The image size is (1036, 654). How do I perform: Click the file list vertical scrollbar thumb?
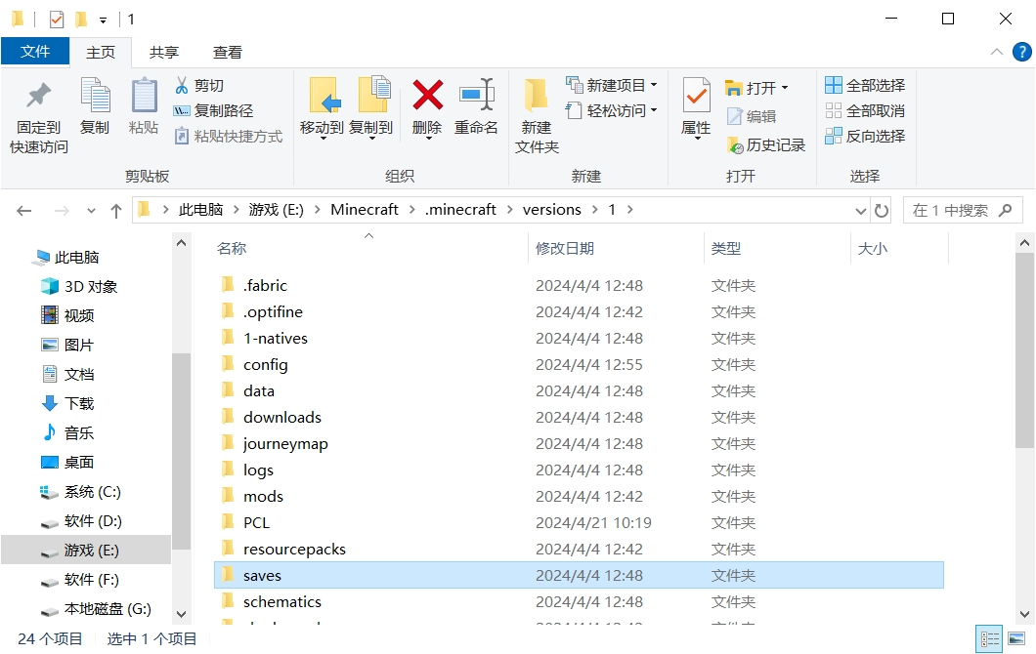pyautogui.click(x=1024, y=350)
